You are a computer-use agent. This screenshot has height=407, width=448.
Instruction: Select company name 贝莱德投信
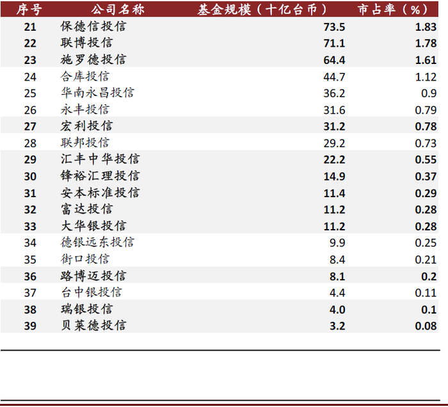[93, 326]
